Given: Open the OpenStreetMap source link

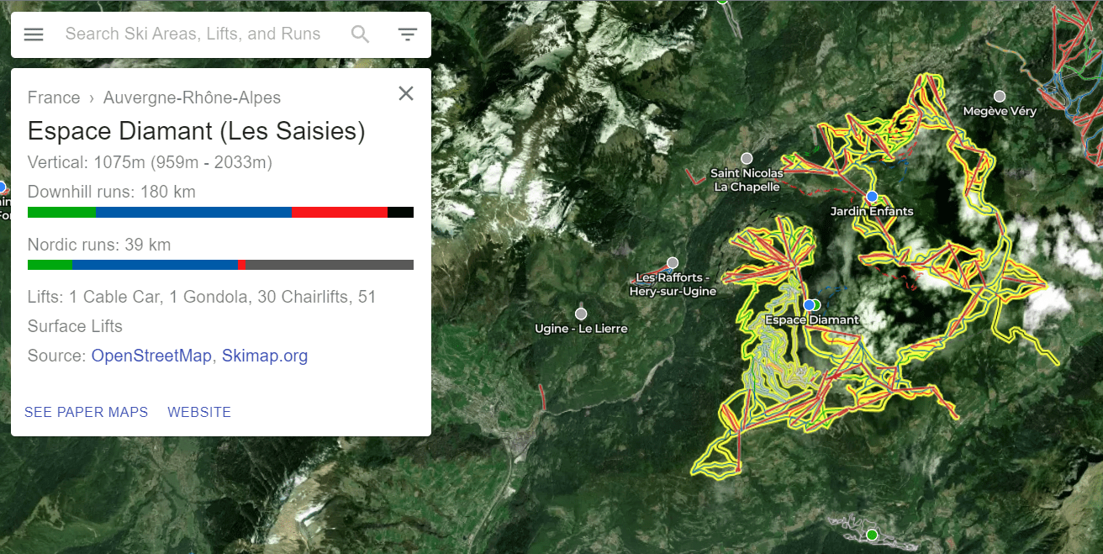Looking at the screenshot, I should [x=151, y=356].
